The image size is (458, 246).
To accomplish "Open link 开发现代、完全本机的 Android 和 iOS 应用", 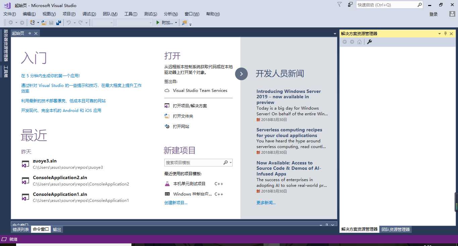I will (61, 110).
